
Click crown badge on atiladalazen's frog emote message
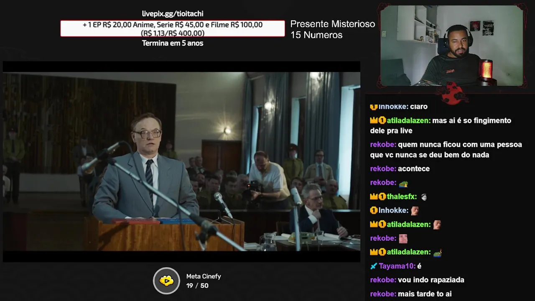coord(374,252)
